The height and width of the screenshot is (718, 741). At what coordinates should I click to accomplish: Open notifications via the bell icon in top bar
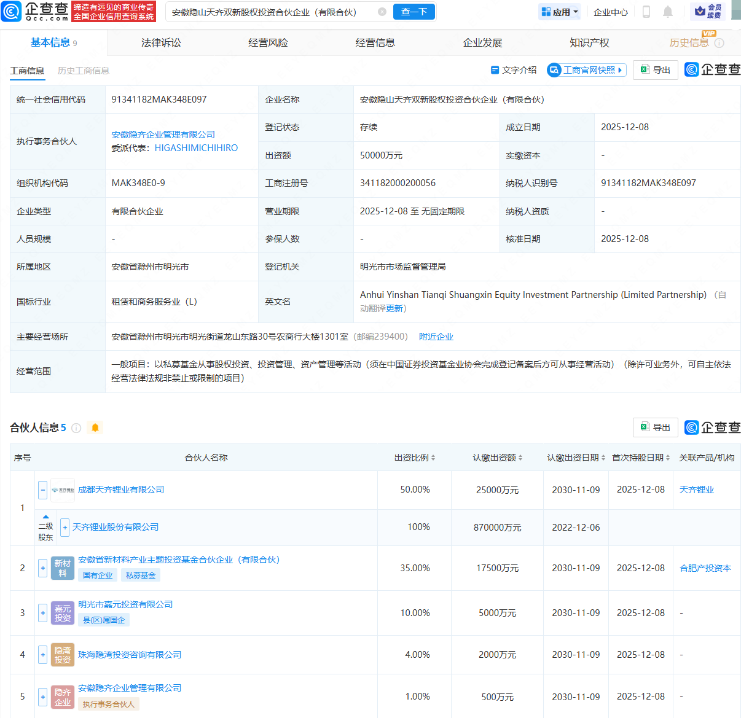[x=668, y=12]
